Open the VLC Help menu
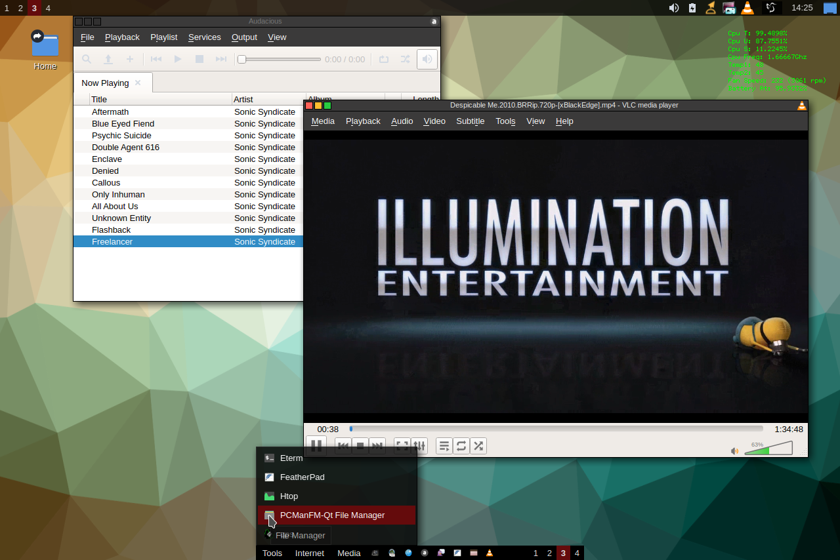Image resolution: width=840 pixels, height=560 pixels. click(564, 121)
